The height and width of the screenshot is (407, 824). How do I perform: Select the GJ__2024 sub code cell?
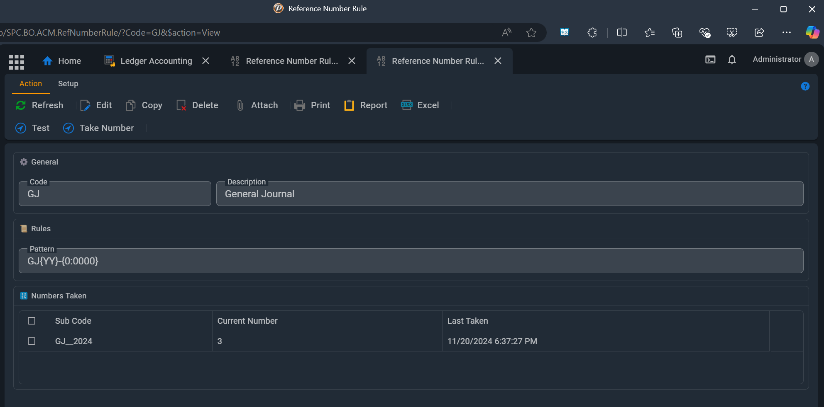[x=131, y=341]
